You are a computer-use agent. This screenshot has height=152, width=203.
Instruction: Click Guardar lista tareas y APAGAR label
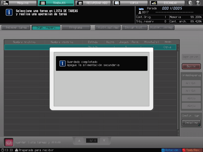tap(38, 142)
